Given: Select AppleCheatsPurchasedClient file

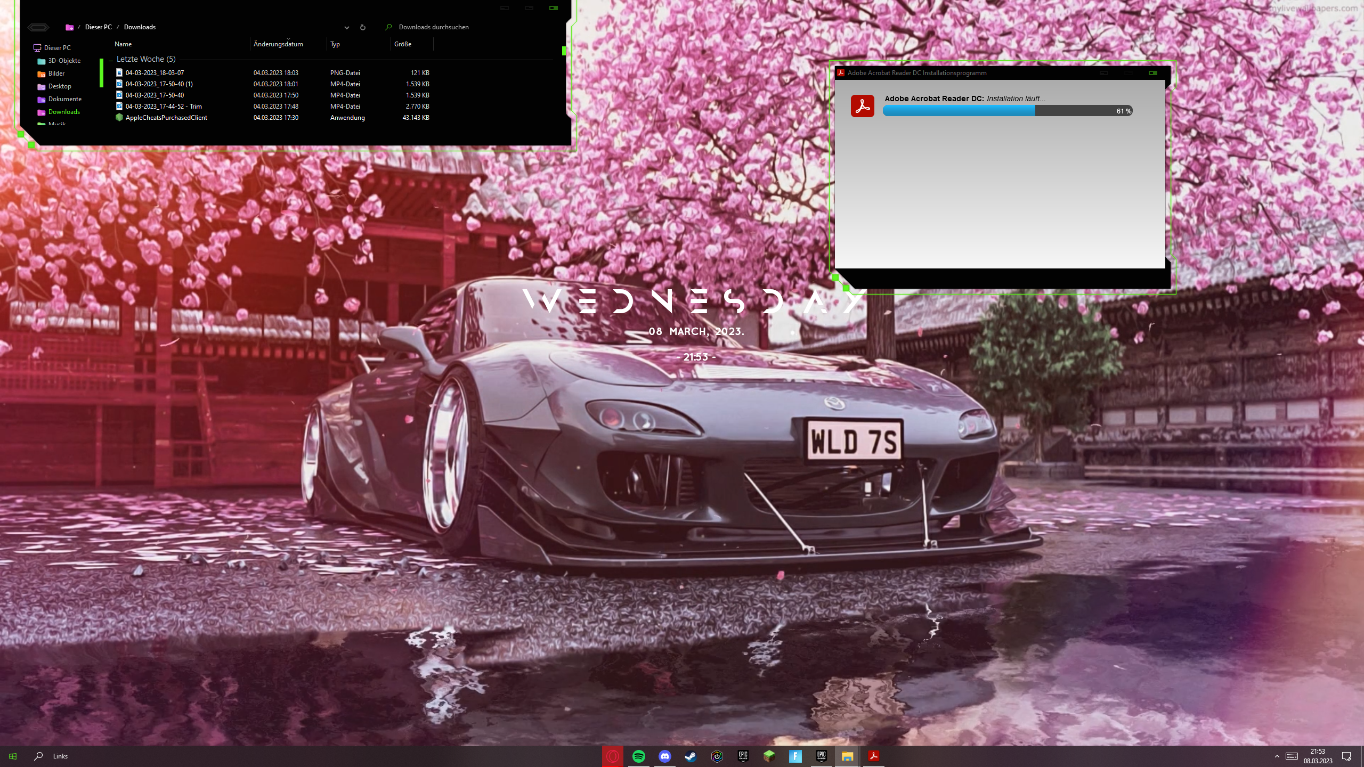Looking at the screenshot, I should coord(166,118).
